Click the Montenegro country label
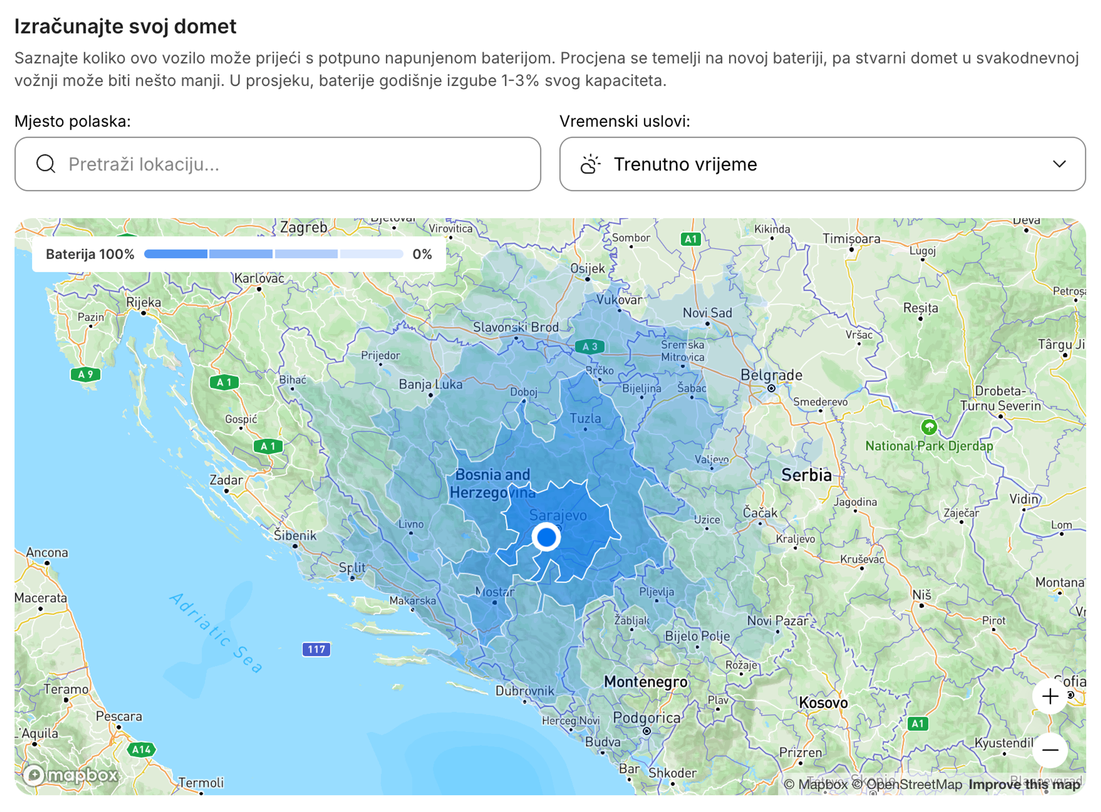This screenshot has width=1101, height=812. (646, 682)
